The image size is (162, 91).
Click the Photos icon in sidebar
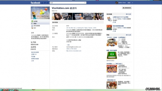[32, 28]
